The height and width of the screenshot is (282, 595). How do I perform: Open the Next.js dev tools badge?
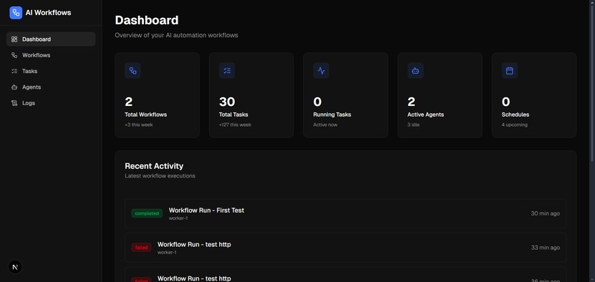[x=15, y=267]
